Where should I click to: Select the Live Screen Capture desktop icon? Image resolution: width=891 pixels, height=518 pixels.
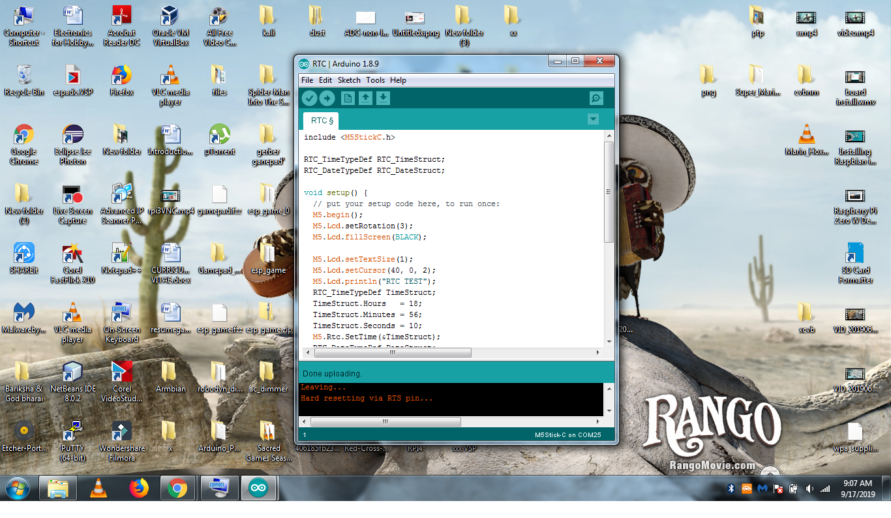point(72,204)
